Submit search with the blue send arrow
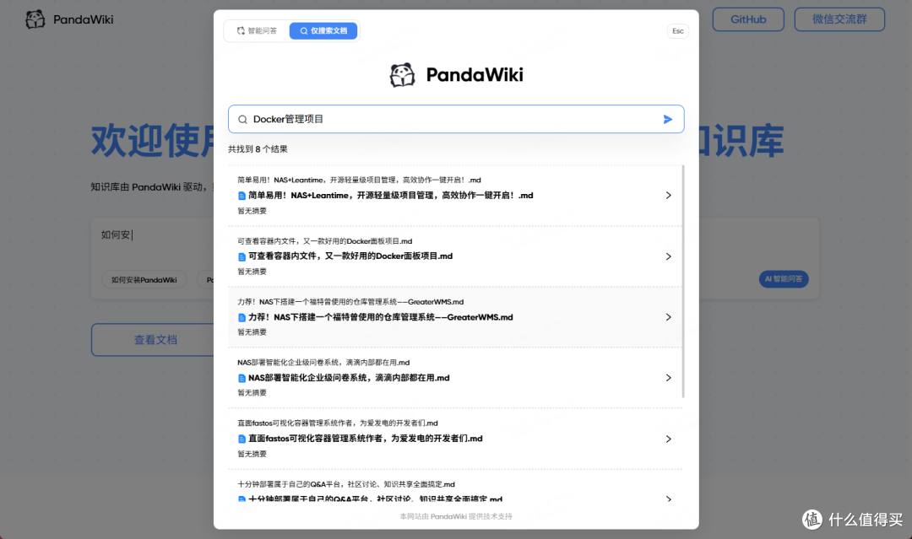Image resolution: width=912 pixels, height=539 pixels. click(668, 119)
